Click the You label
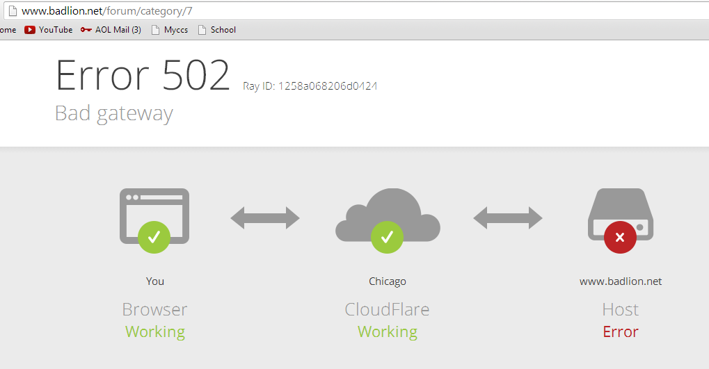 click(154, 281)
